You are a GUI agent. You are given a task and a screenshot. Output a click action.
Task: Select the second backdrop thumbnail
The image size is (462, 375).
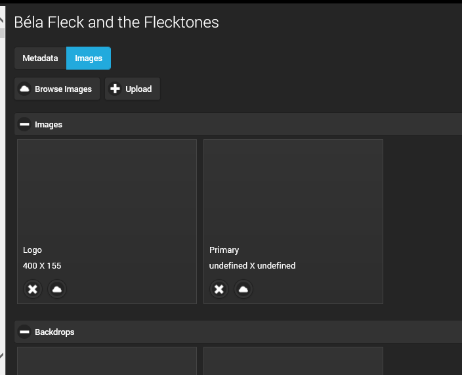pyautogui.click(x=293, y=361)
